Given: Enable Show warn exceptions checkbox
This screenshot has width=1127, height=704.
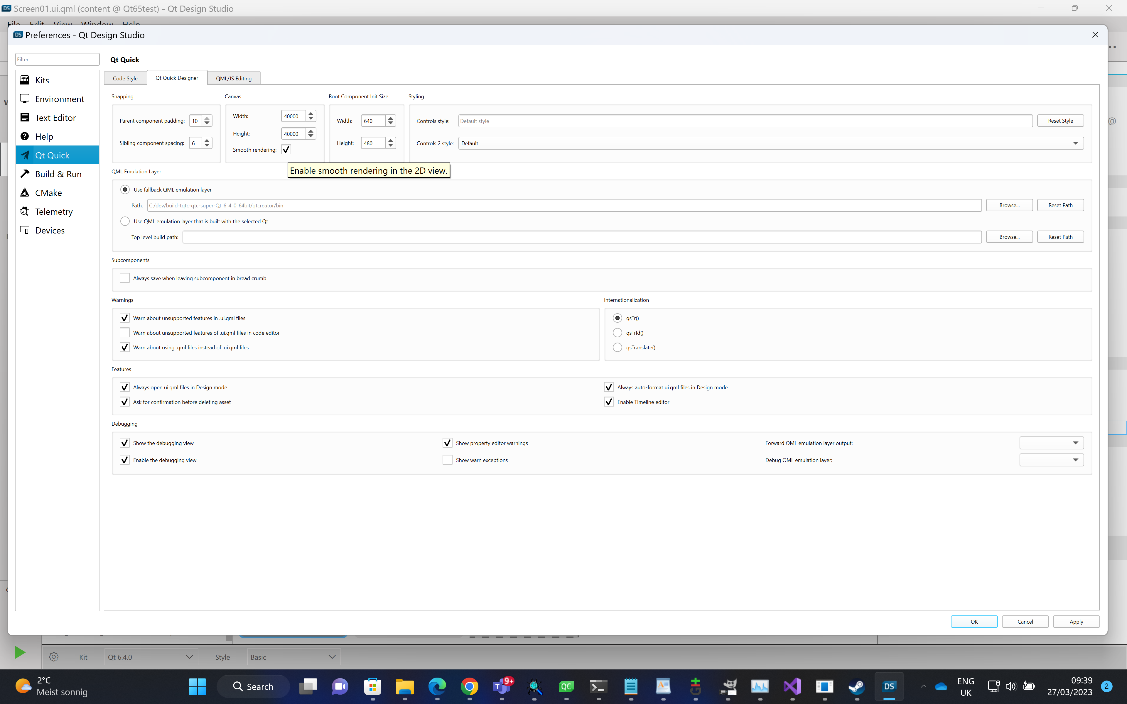Looking at the screenshot, I should click(x=447, y=460).
